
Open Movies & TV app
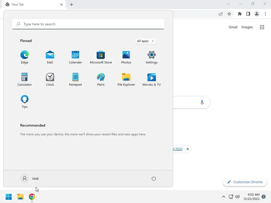coord(152,79)
